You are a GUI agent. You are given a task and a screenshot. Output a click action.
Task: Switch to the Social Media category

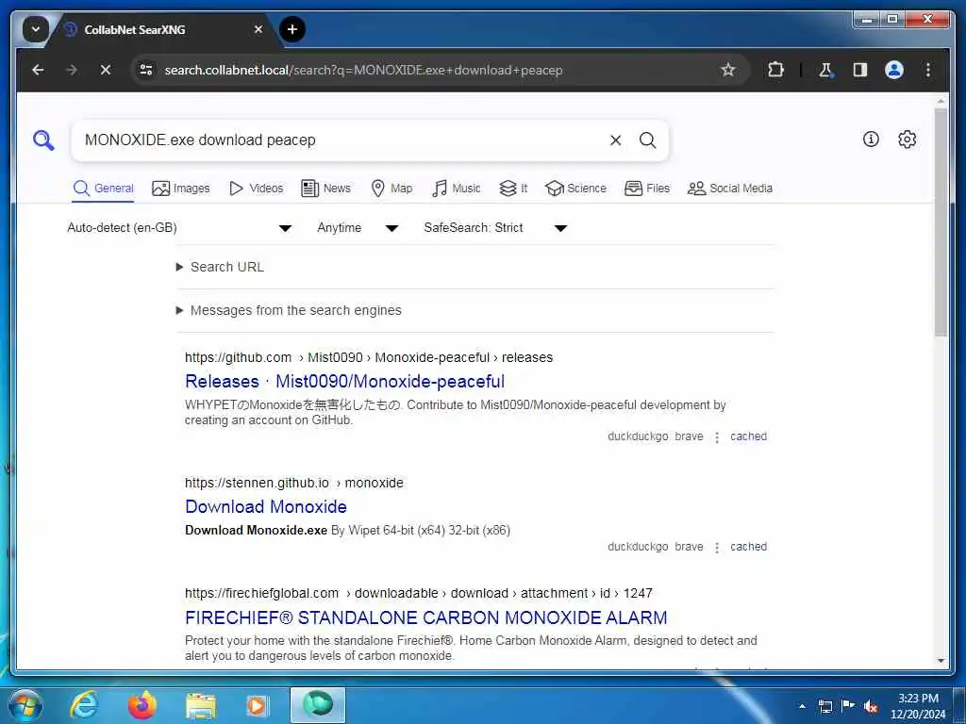pos(730,189)
